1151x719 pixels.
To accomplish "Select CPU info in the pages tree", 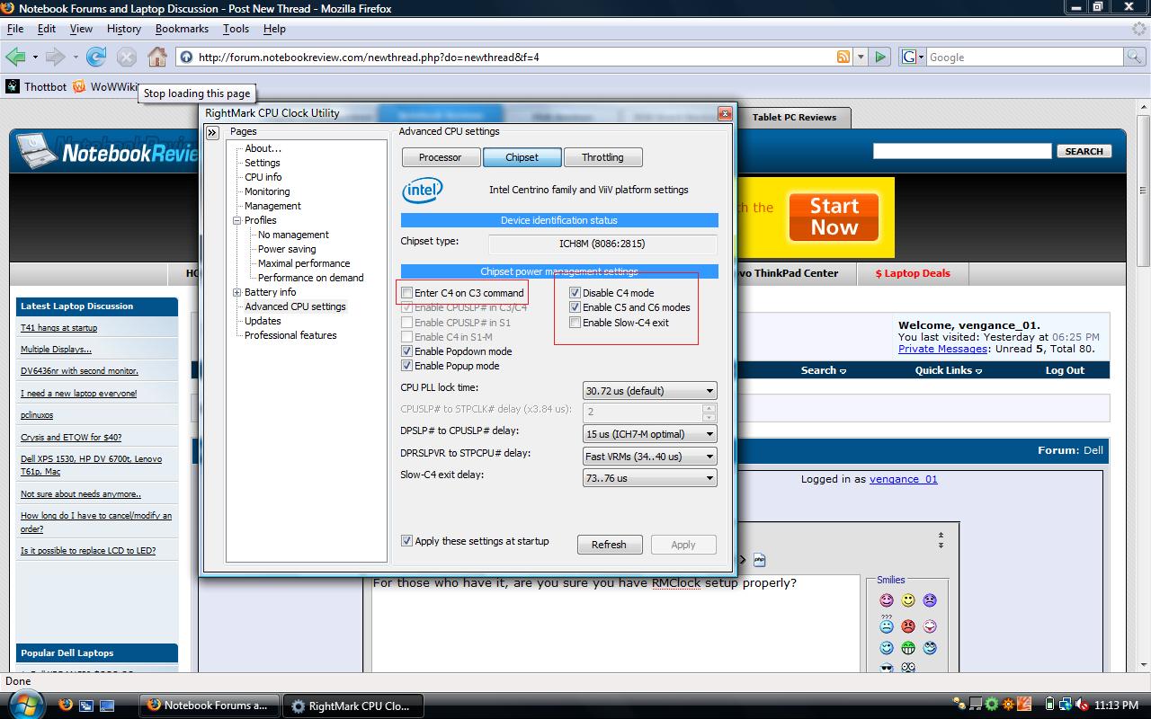I will pyautogui.click(x=263, y=177).
